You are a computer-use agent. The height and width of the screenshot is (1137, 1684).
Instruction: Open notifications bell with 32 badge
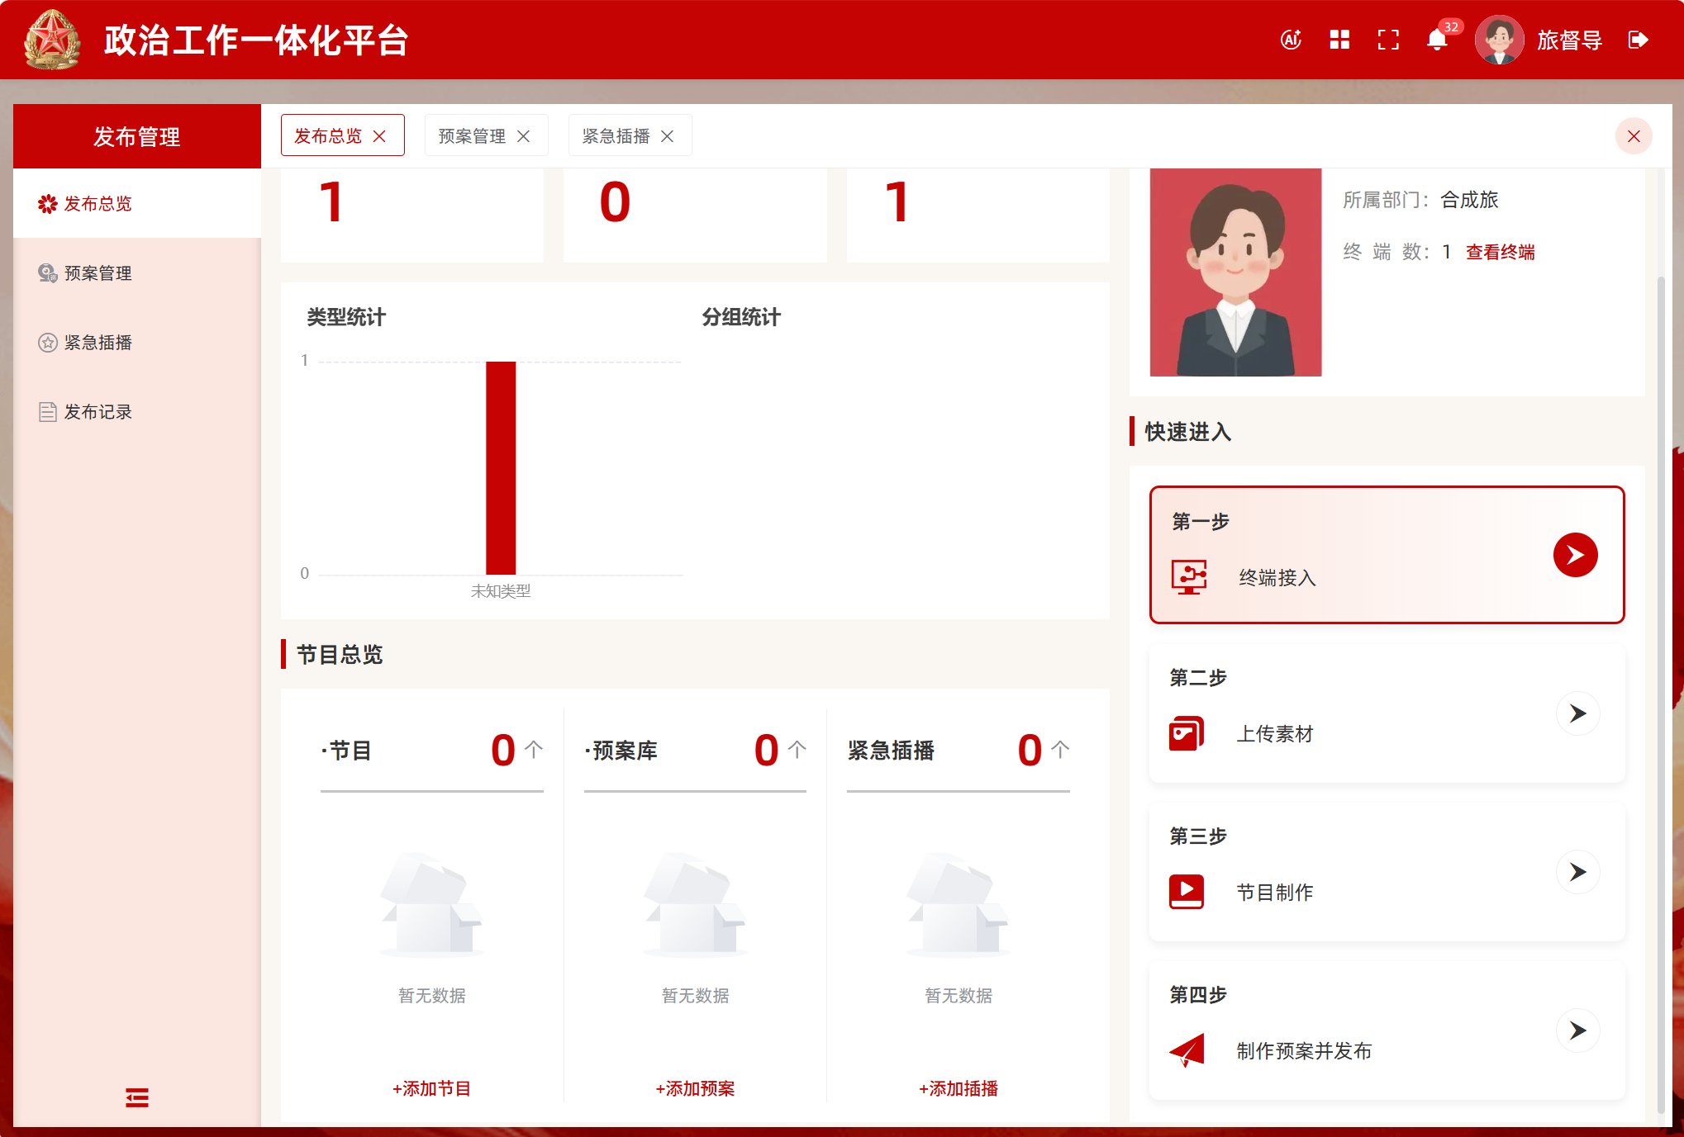click(x=1437, y=40)
